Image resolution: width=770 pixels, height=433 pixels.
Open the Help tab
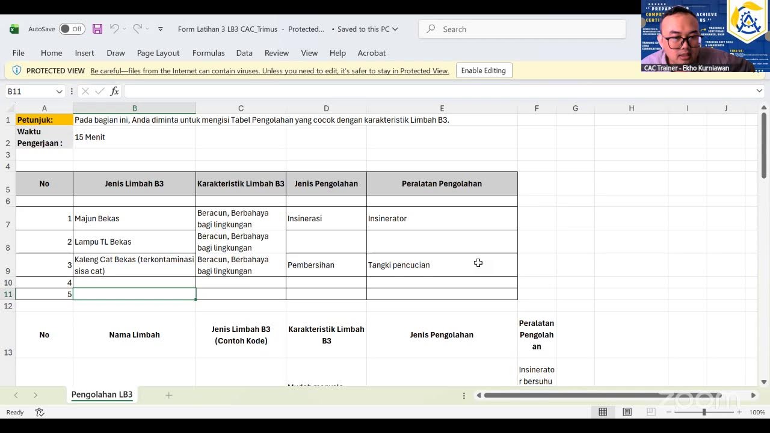pos(337,53)
